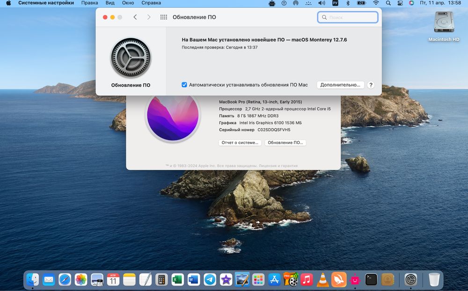Open Calendar showing 11 in Dock
This screenshot has width=468, height=291.
[x=113, y=280]
